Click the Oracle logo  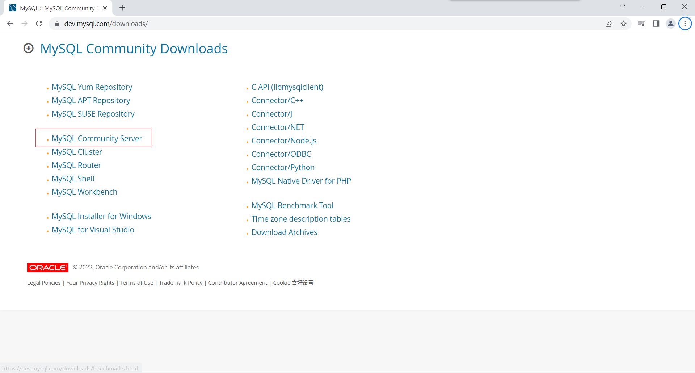[48, 267]
